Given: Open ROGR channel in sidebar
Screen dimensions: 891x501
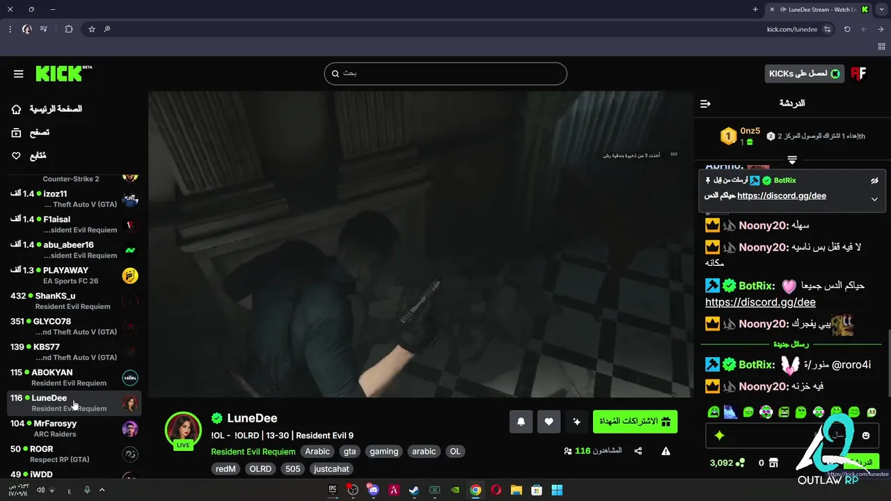Looking at the screenshot, I should click(74, 454).
